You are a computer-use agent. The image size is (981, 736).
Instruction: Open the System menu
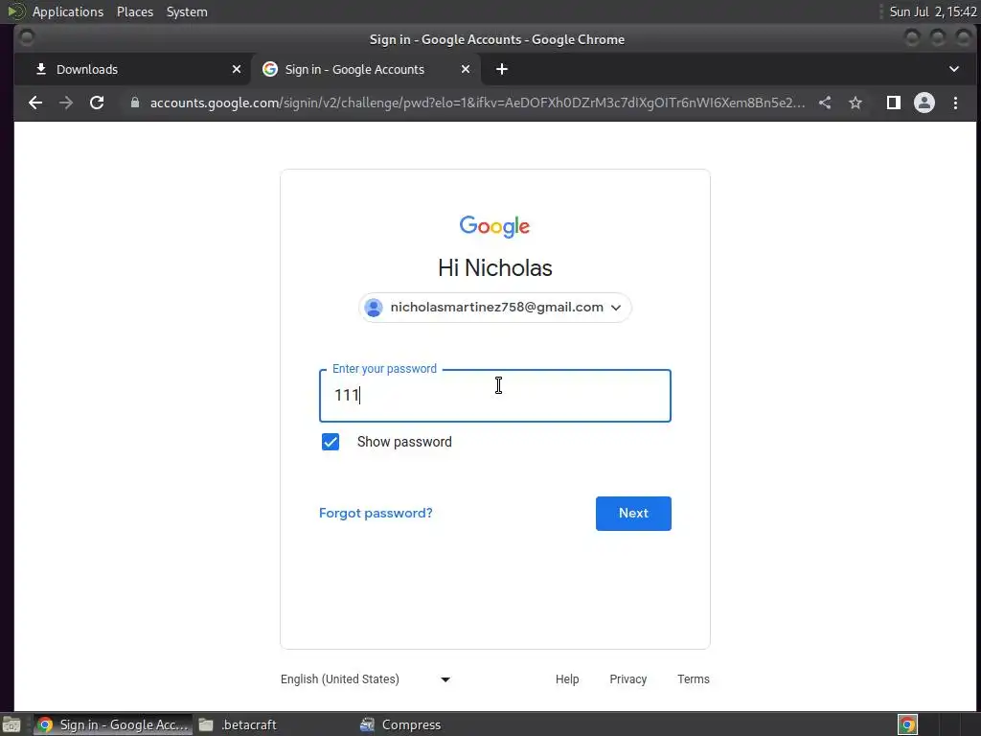(x=187, y=11)
